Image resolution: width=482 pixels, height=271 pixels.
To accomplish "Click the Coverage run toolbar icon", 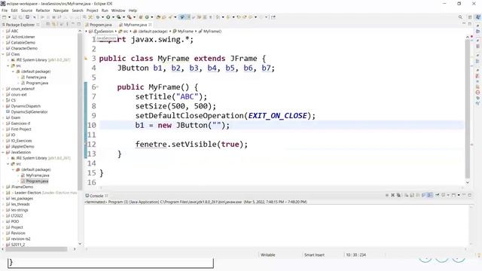I will click(x=118, y=17).
